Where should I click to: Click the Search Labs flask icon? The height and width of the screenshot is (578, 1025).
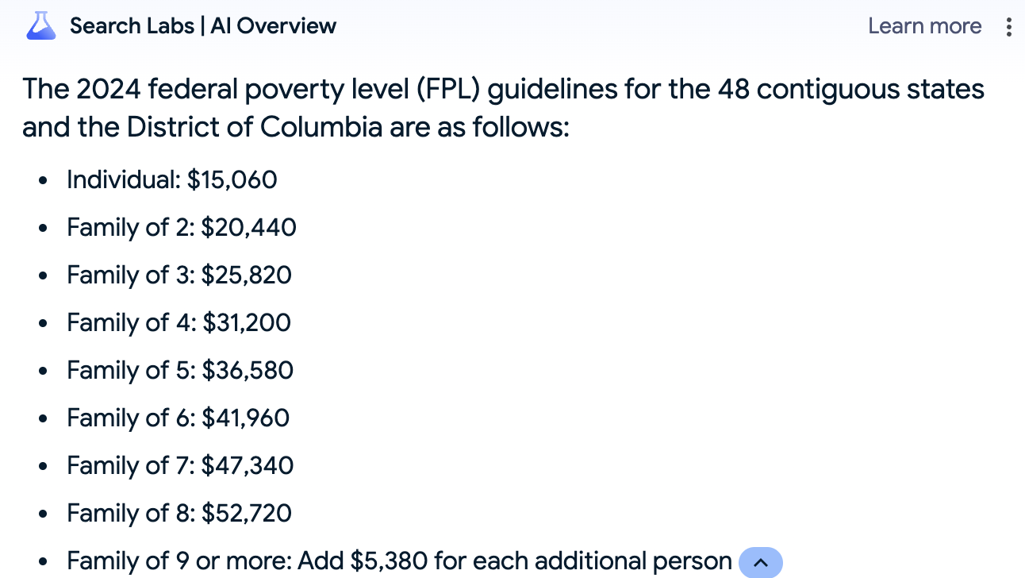(x=41, y=26)
